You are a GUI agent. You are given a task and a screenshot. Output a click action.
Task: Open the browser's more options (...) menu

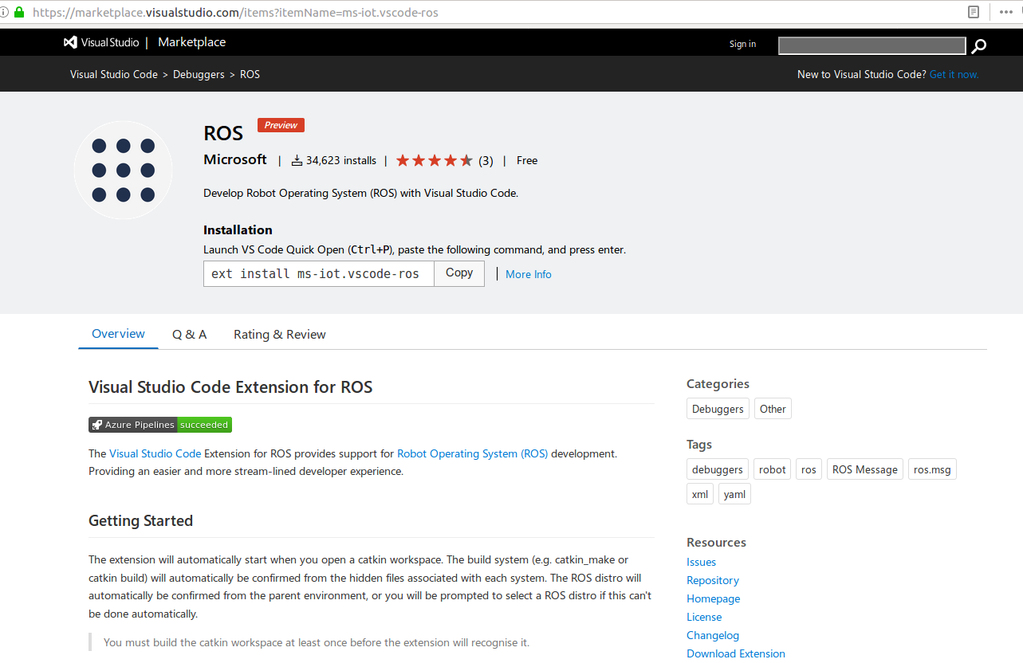click(x=1005, y=12)
